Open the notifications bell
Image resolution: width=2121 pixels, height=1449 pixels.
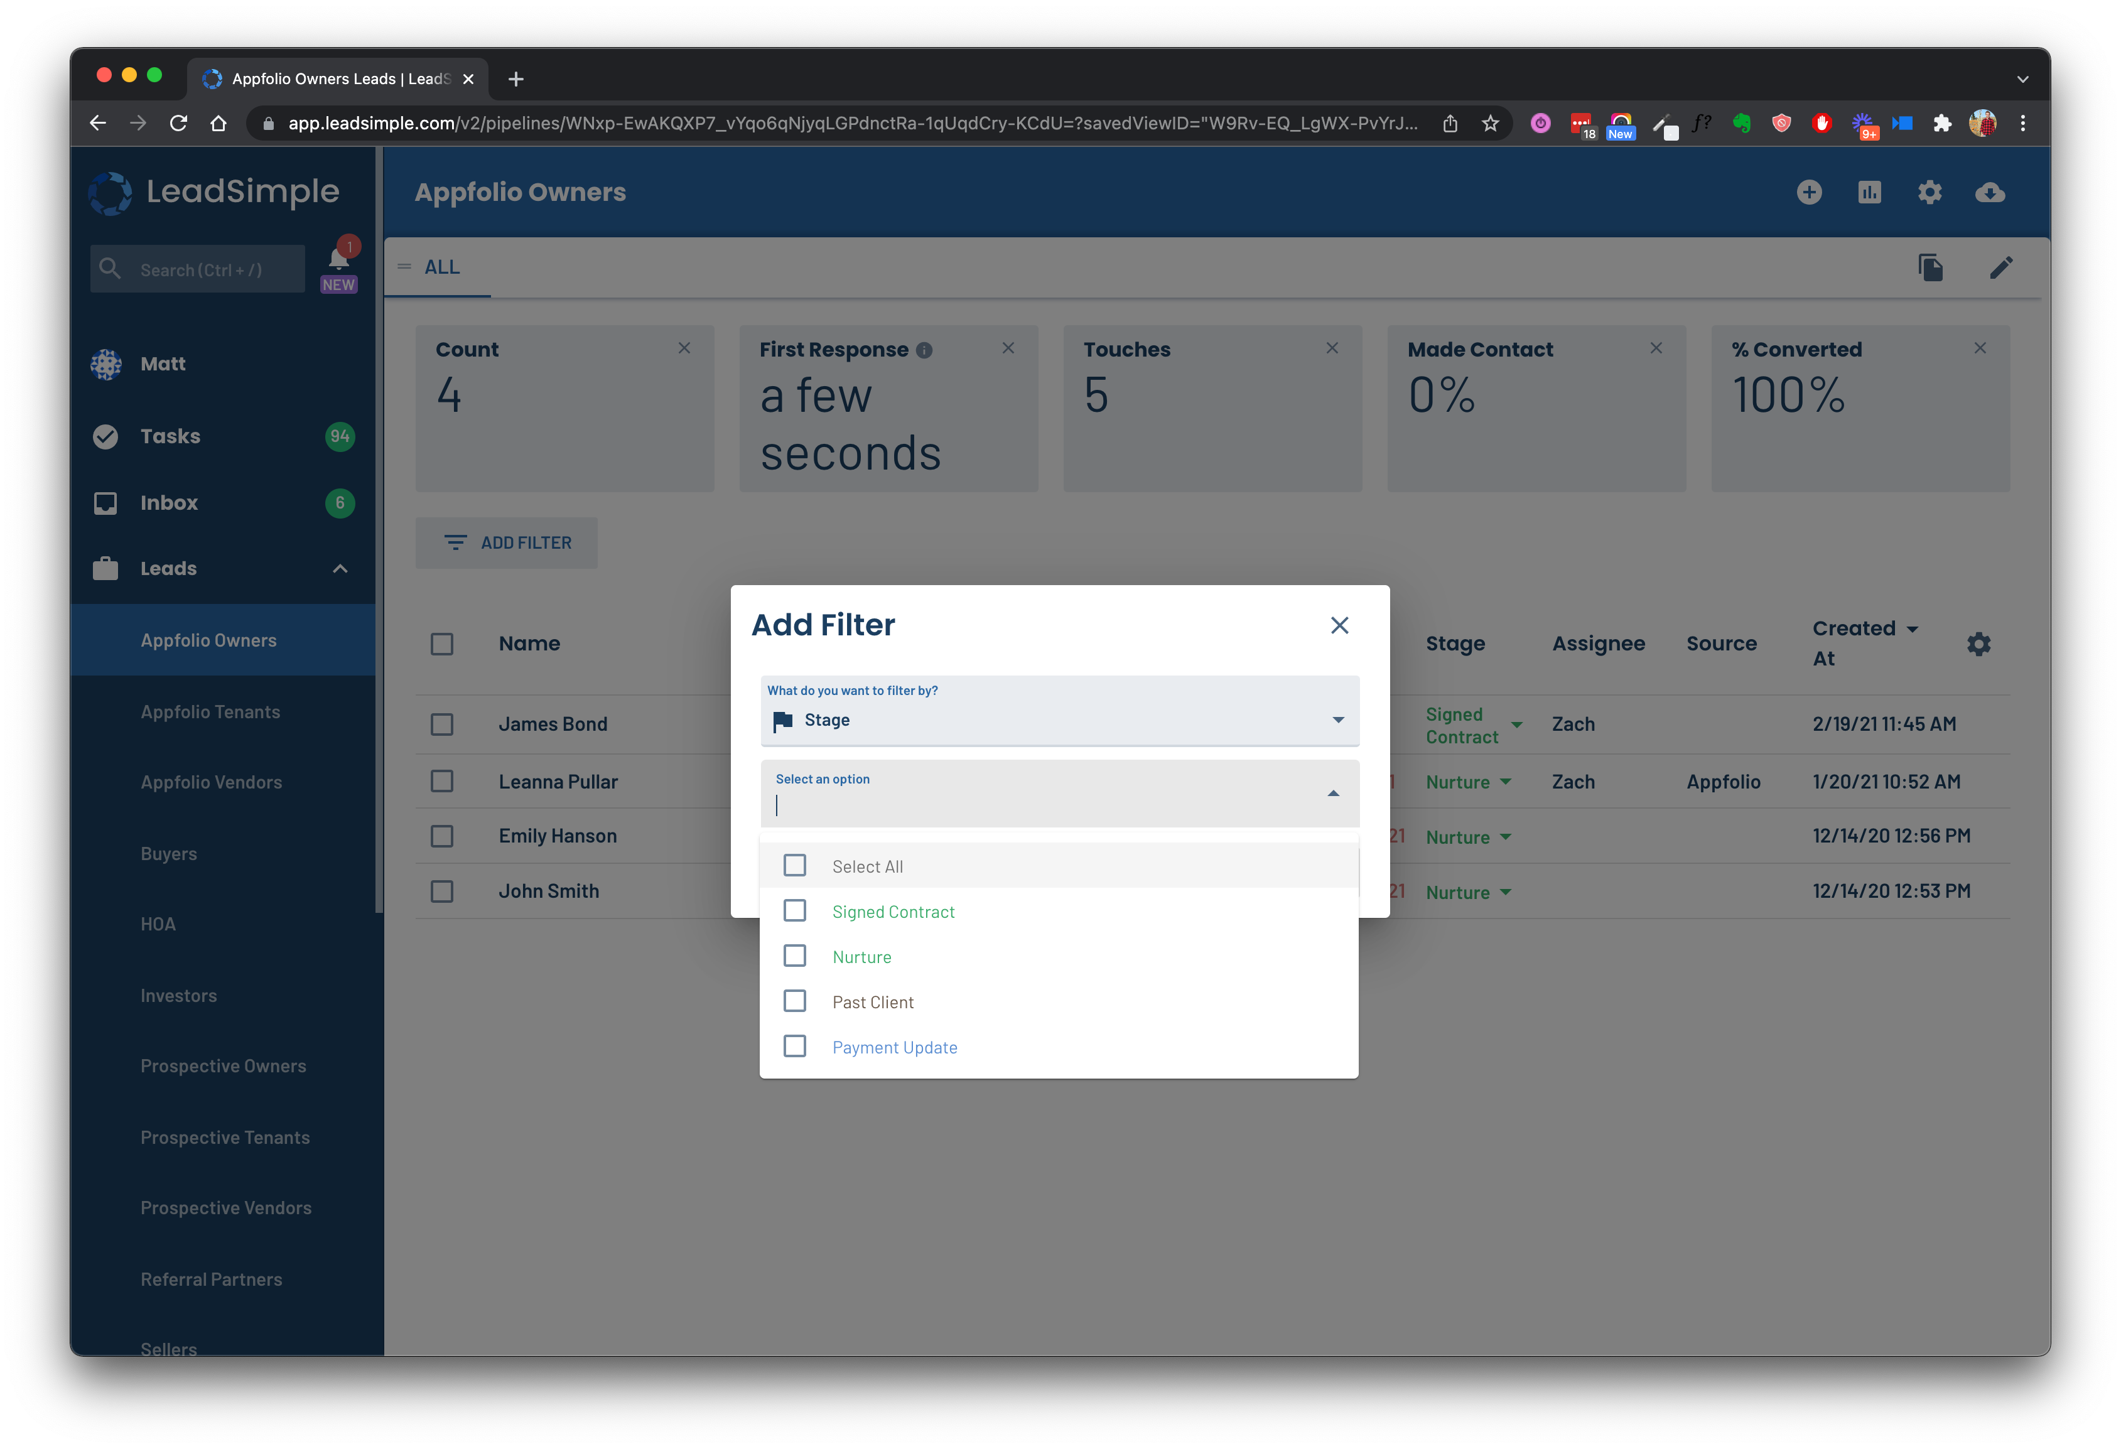(338, 260)
